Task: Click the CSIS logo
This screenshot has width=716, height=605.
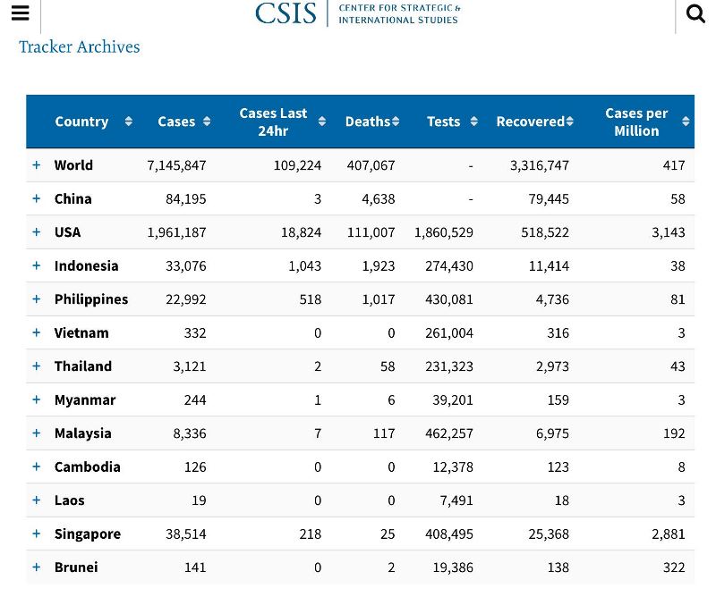Action: point(357,13)
